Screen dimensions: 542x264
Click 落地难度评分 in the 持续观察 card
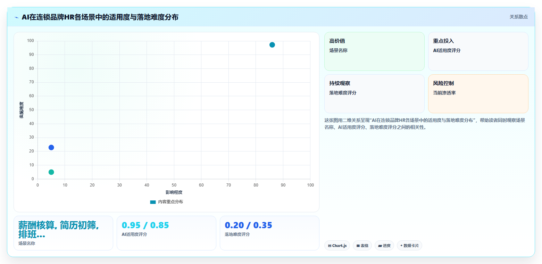[x=343, y=93]
